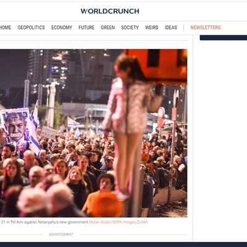Click the white handwritten placard in crowd

48,132
